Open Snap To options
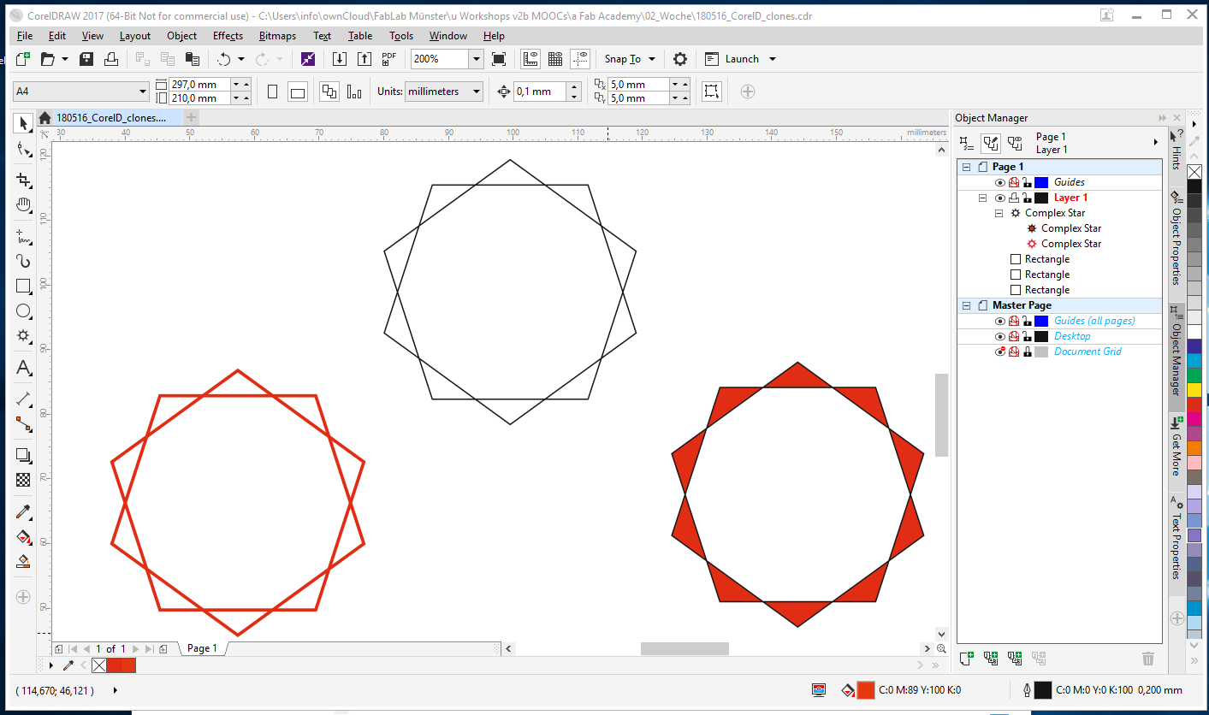The width and height of the screenshot is (1209, 715). [x=629, y=58]
